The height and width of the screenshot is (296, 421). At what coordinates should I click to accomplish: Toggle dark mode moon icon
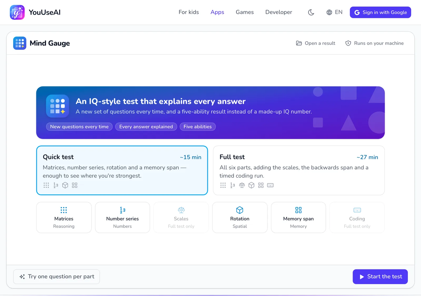[x=311, y=12]
